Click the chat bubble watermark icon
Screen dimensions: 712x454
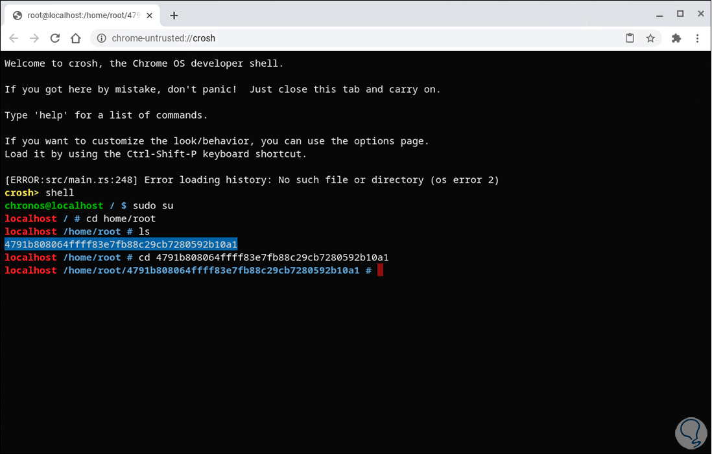(690, 433)
